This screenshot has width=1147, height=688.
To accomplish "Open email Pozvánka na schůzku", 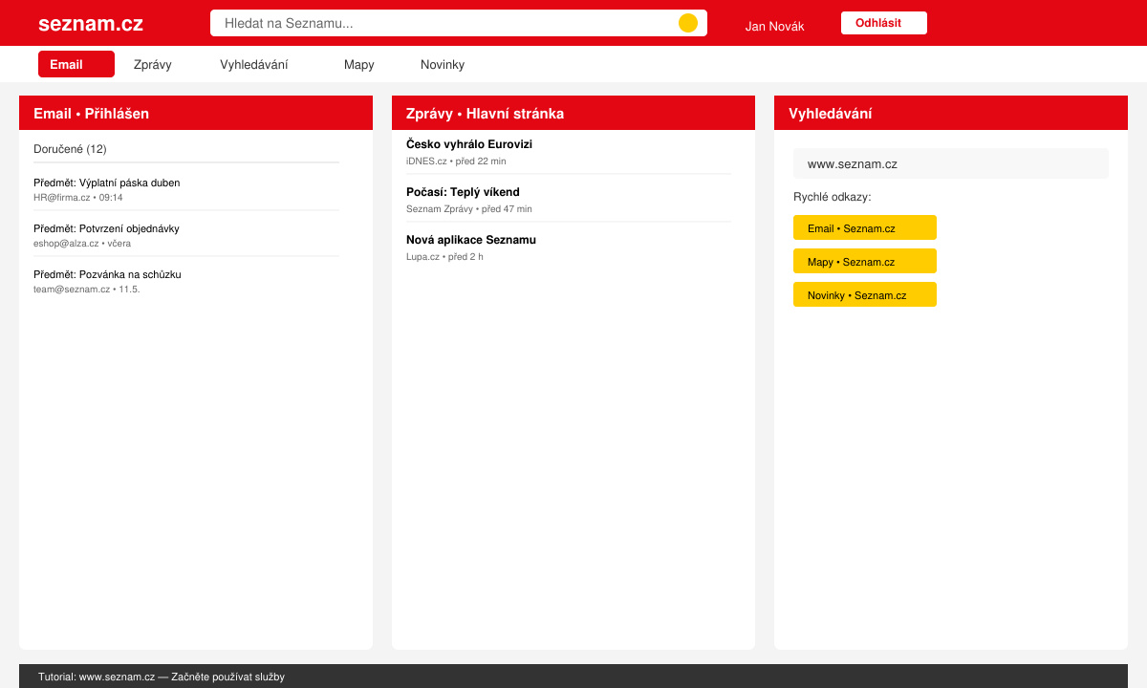I will click(107, 274).
